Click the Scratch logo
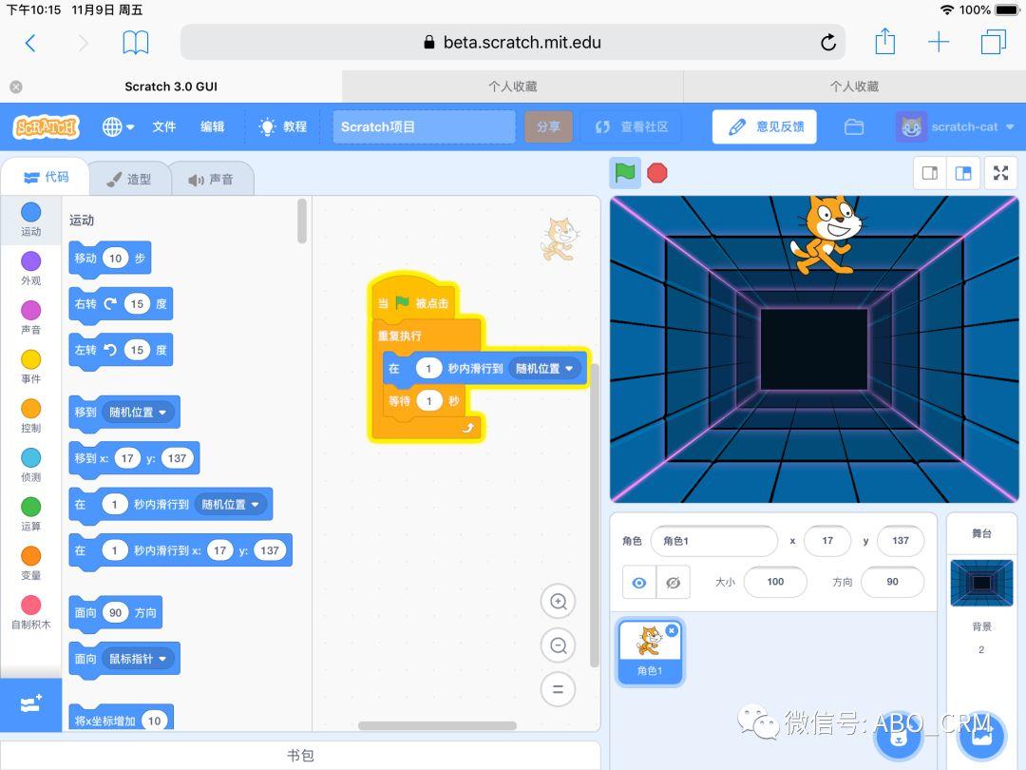 click(46, 126)
